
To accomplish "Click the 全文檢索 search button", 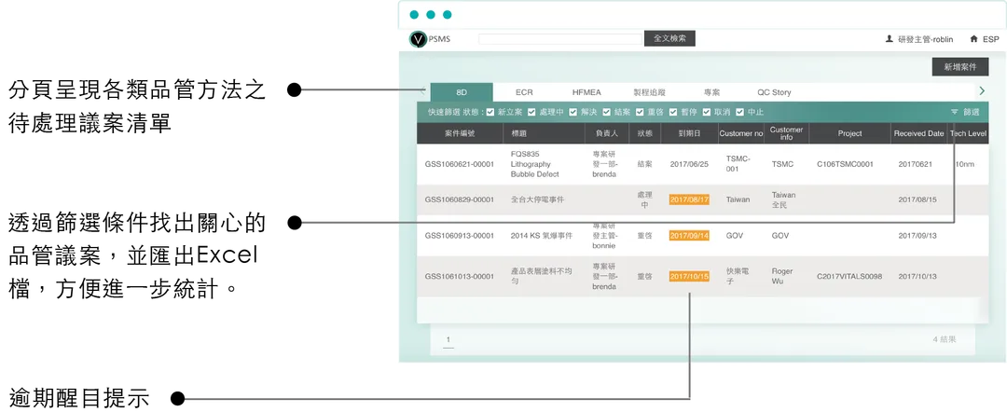I will pos(669,38).
